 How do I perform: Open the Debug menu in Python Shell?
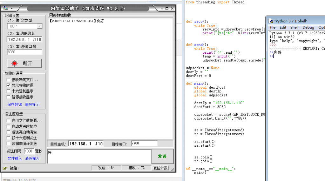pyautogui.click(x=308, y=28)
